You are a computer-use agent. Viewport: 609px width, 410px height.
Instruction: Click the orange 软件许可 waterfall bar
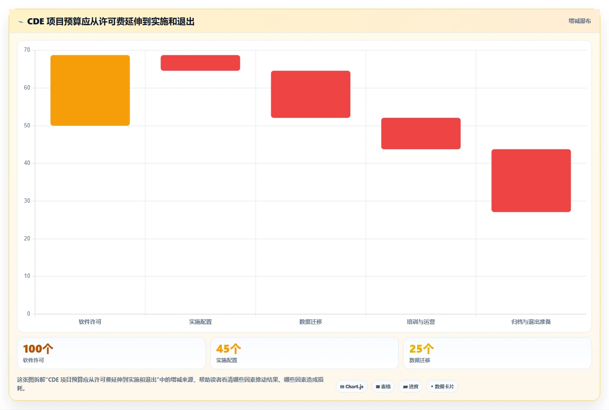[x=90, y=90]
